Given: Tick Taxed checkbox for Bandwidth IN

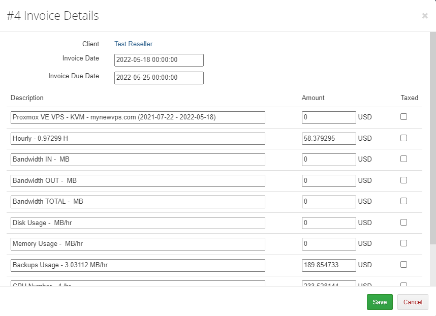Looking at the screenshot, I should point(403,159).
